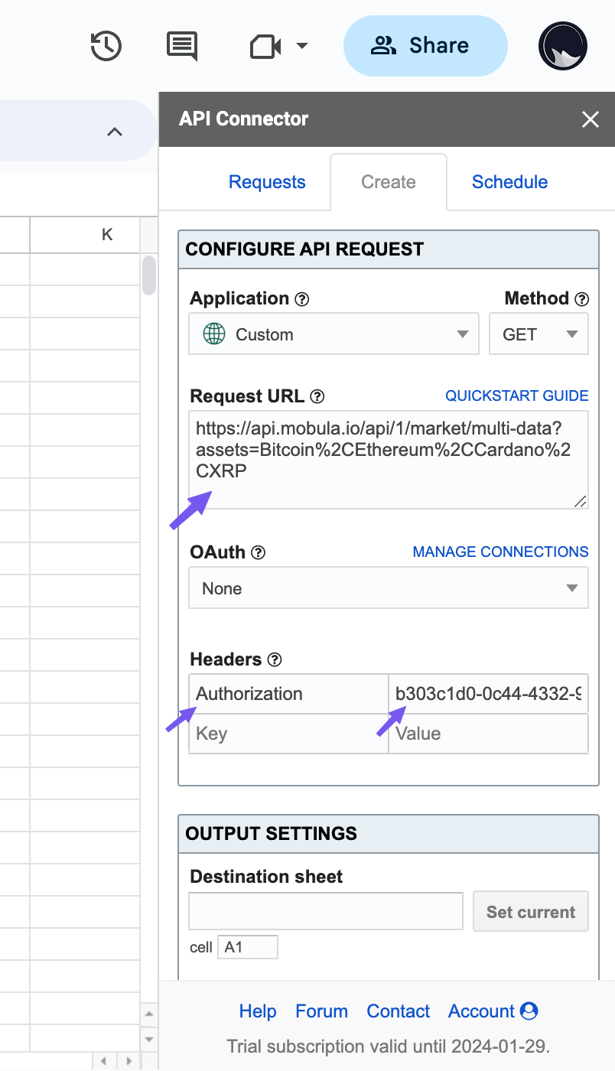Click the video meeting camera icon
Image resolution: width=615 pixels, height=1071 pixels.
point(267,46)
